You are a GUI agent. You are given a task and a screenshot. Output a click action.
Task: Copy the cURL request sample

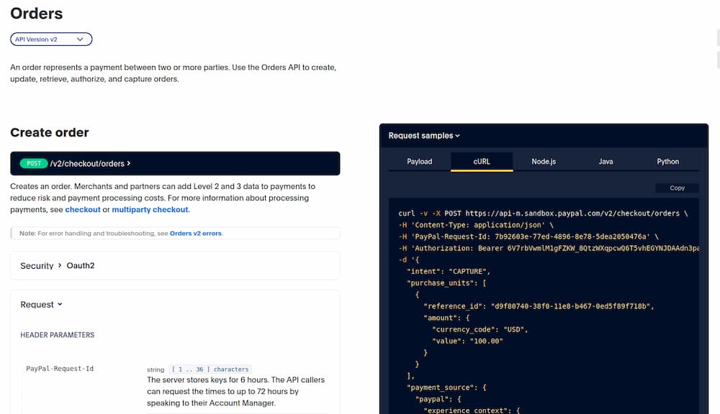click(677, 188)
